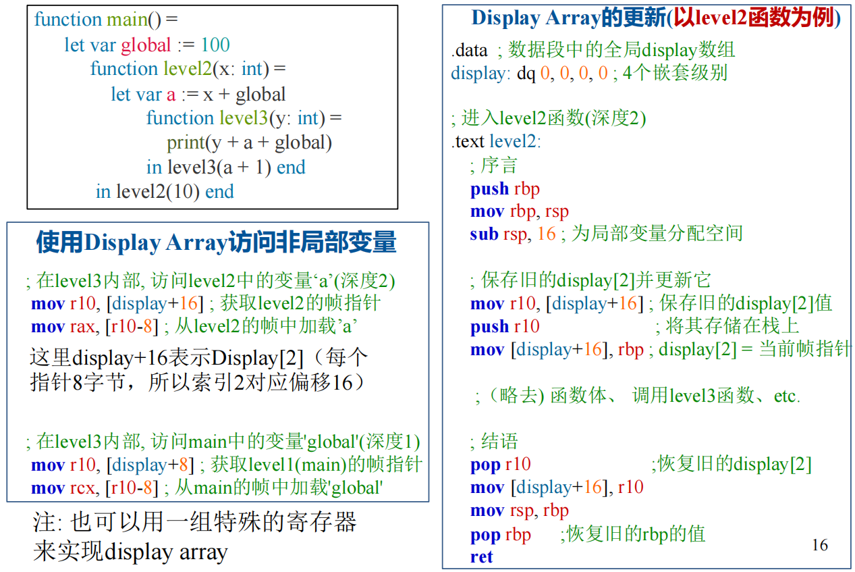Click the instruction 'mov rbp, rsp'
Image resolution: width=855 pixels, height=572 pixels.
[x=520, y=212]
